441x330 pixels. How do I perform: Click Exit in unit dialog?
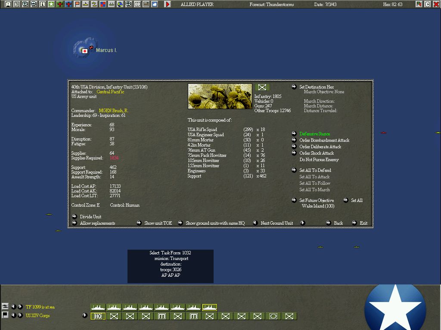363,223
